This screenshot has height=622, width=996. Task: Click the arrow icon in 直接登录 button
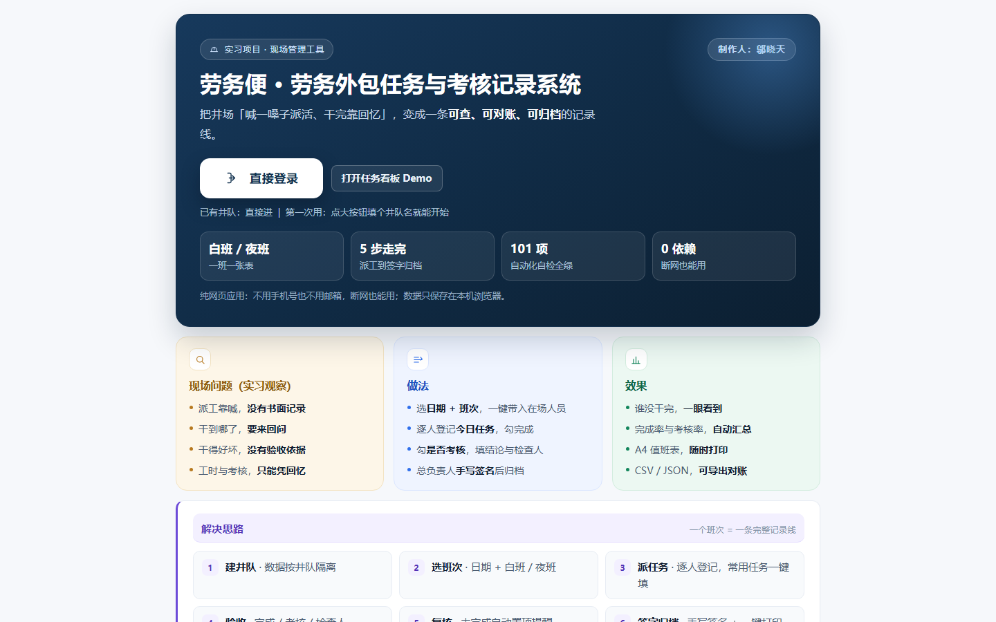(x=232, y=178)
